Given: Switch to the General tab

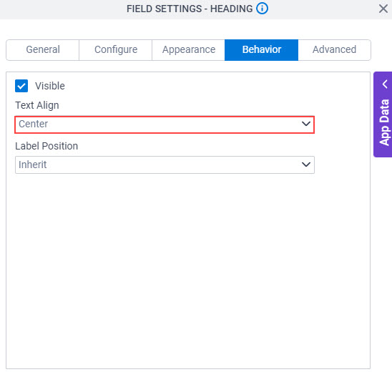Looking at the screenshot, I should (x=43, y=50).
